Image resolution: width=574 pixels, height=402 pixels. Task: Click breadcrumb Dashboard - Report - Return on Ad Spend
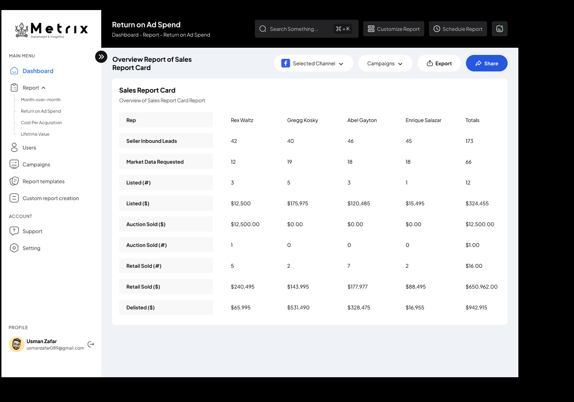[161, 35]
